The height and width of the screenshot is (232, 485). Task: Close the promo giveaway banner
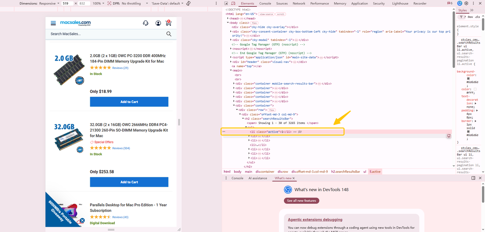82,220
